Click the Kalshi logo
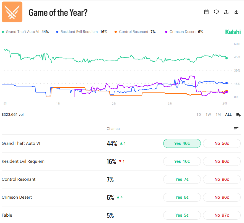Image resolution: width=244 pixels, height=223 pixels. pyautogui.click(x=233, y=32)
